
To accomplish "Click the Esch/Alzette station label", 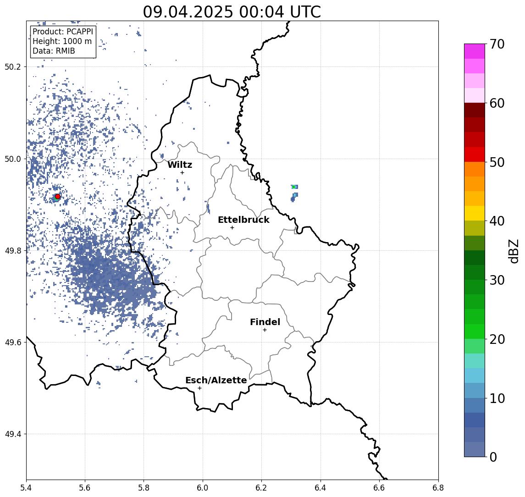I will tap(216, 380).
